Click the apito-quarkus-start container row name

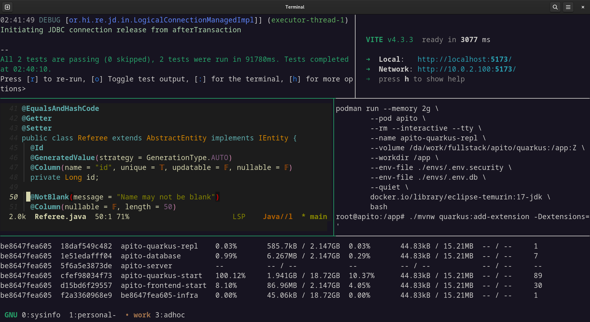(161, 276)
